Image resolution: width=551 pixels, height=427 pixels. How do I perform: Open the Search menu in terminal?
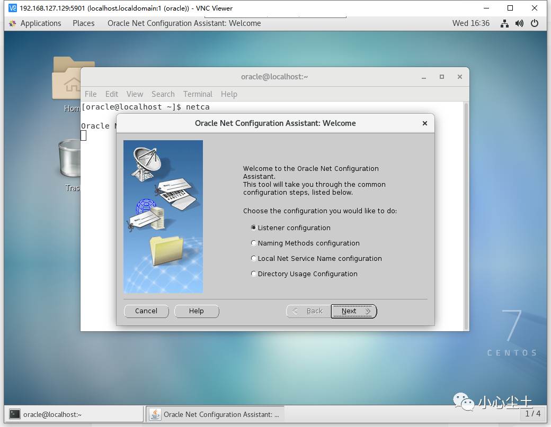click(163, 94)
